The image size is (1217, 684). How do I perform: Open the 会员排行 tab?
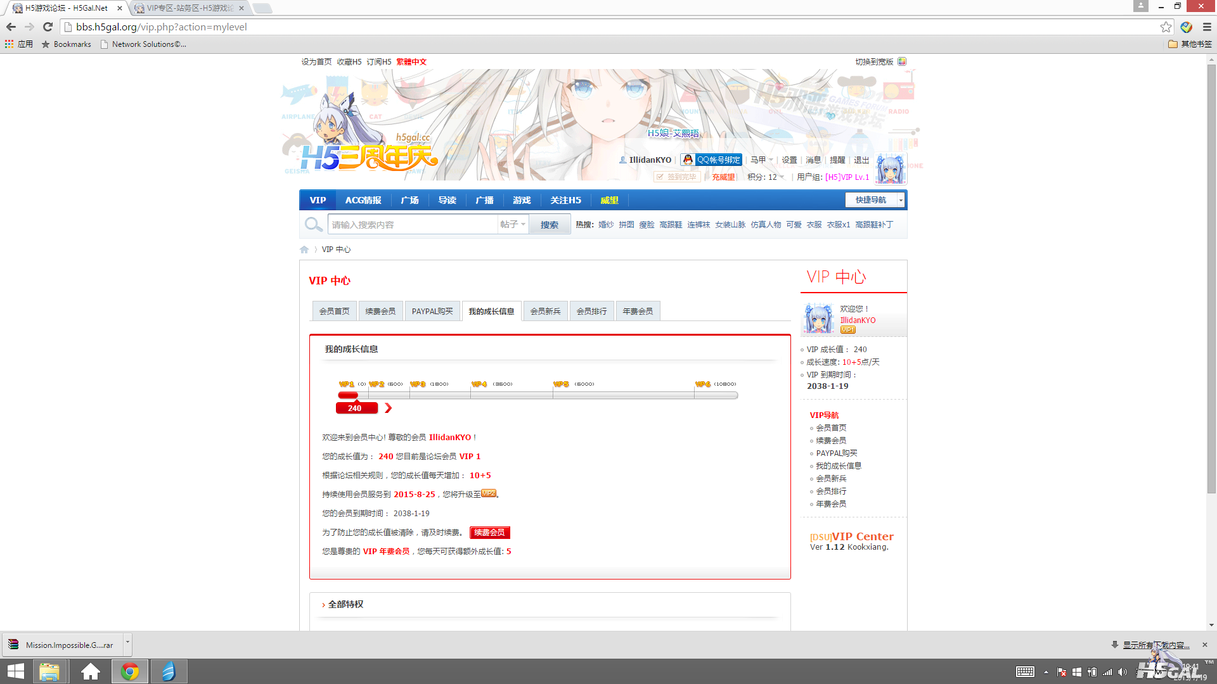(x=591, y=311)
